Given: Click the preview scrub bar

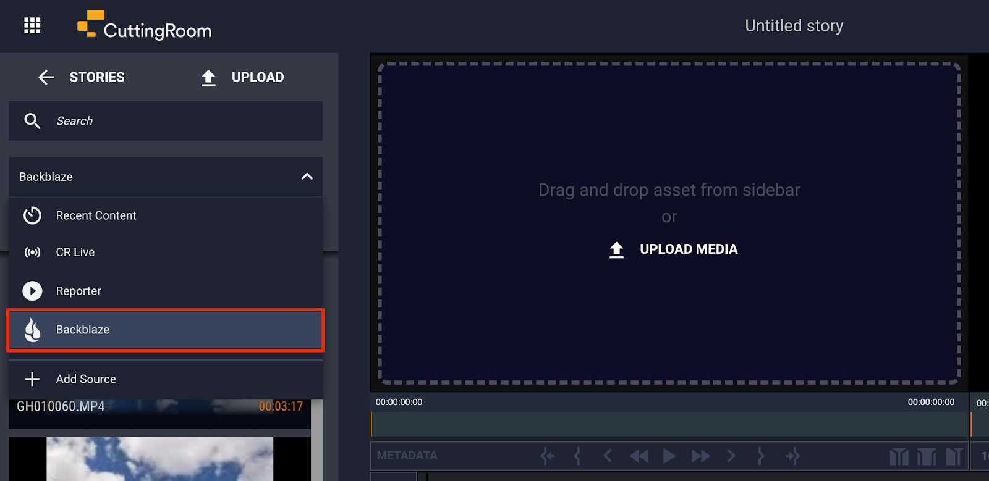Looking at the screenshot, I should coord(670,424).
